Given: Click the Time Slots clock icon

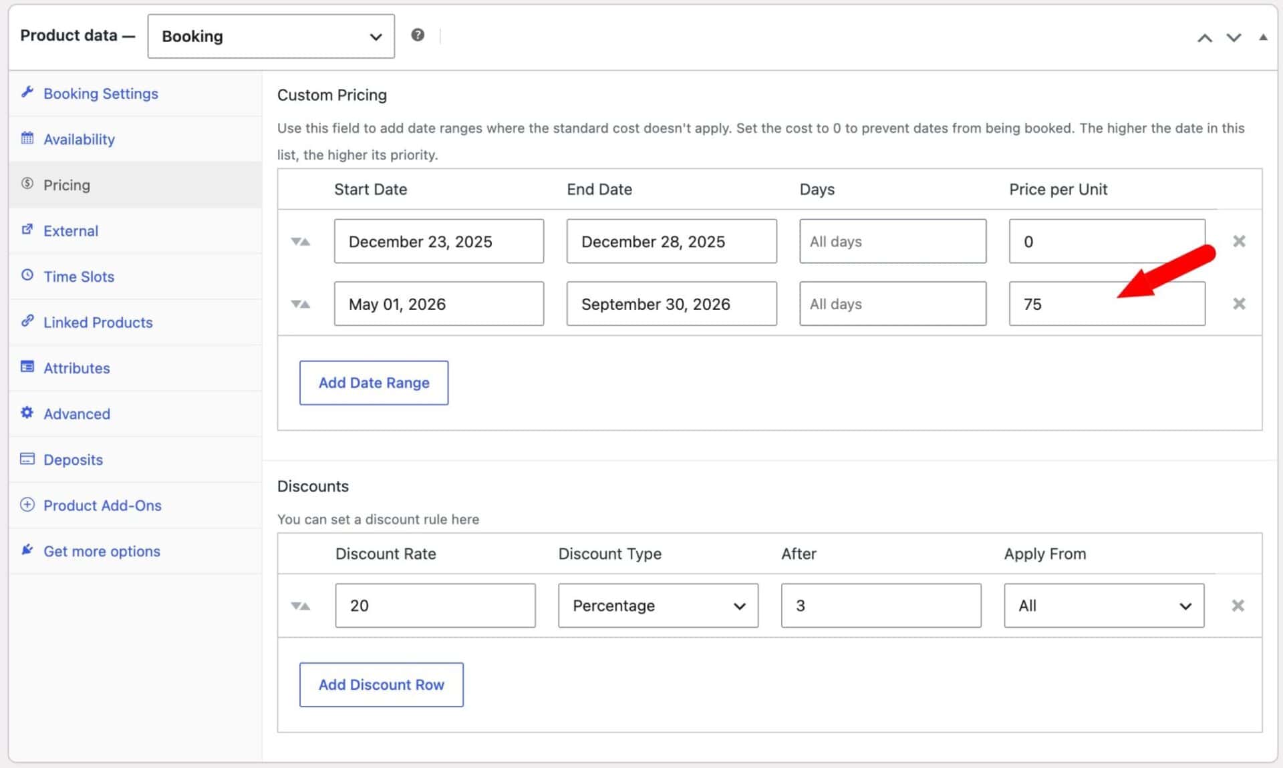Looking at the screenshot, I should (x=27, y=274).
